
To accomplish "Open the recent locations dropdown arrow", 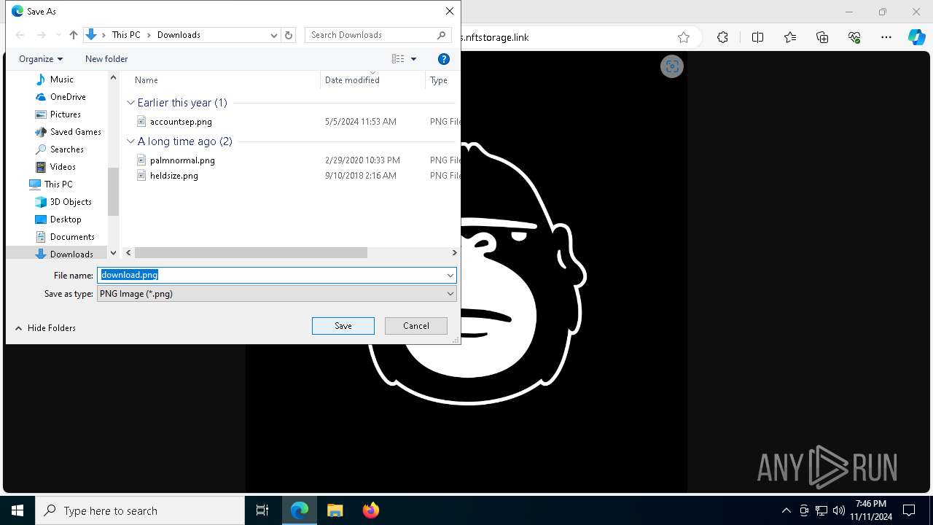I will 58,35.
